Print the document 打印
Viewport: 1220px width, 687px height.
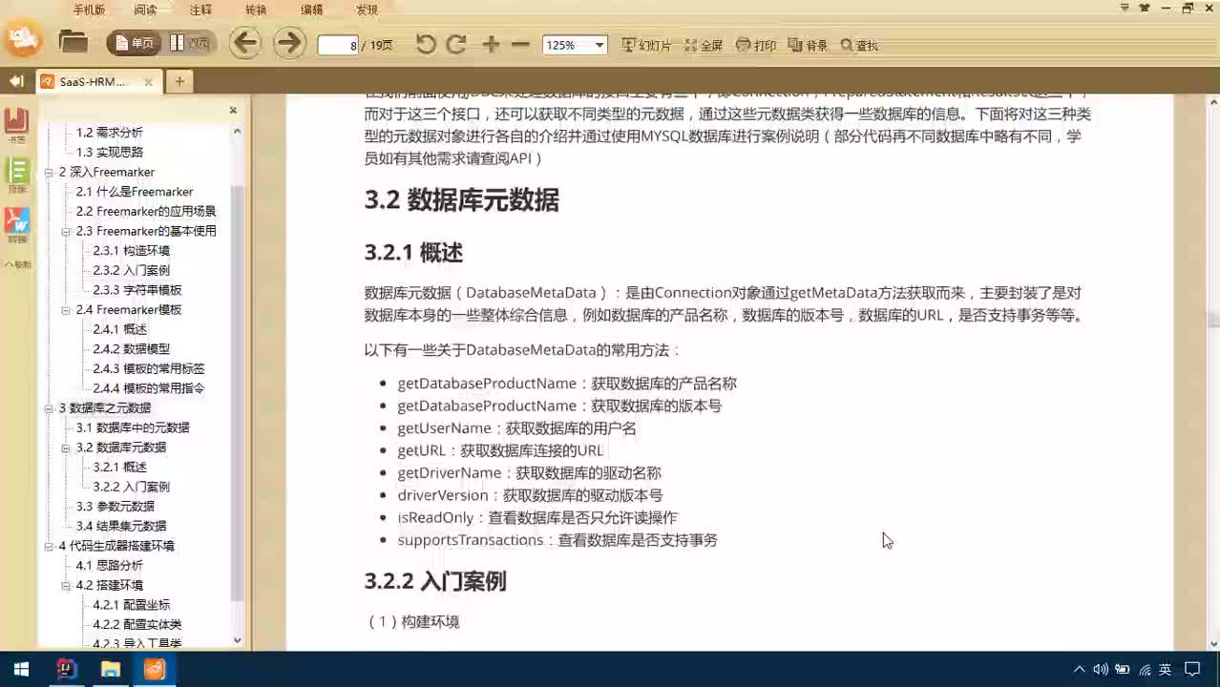[x=756, y=45]
